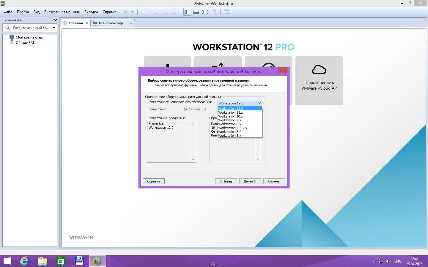Open the library search filter dropdown arrow
This screenshot has width=428, height=267.
[x=54, y=28]
